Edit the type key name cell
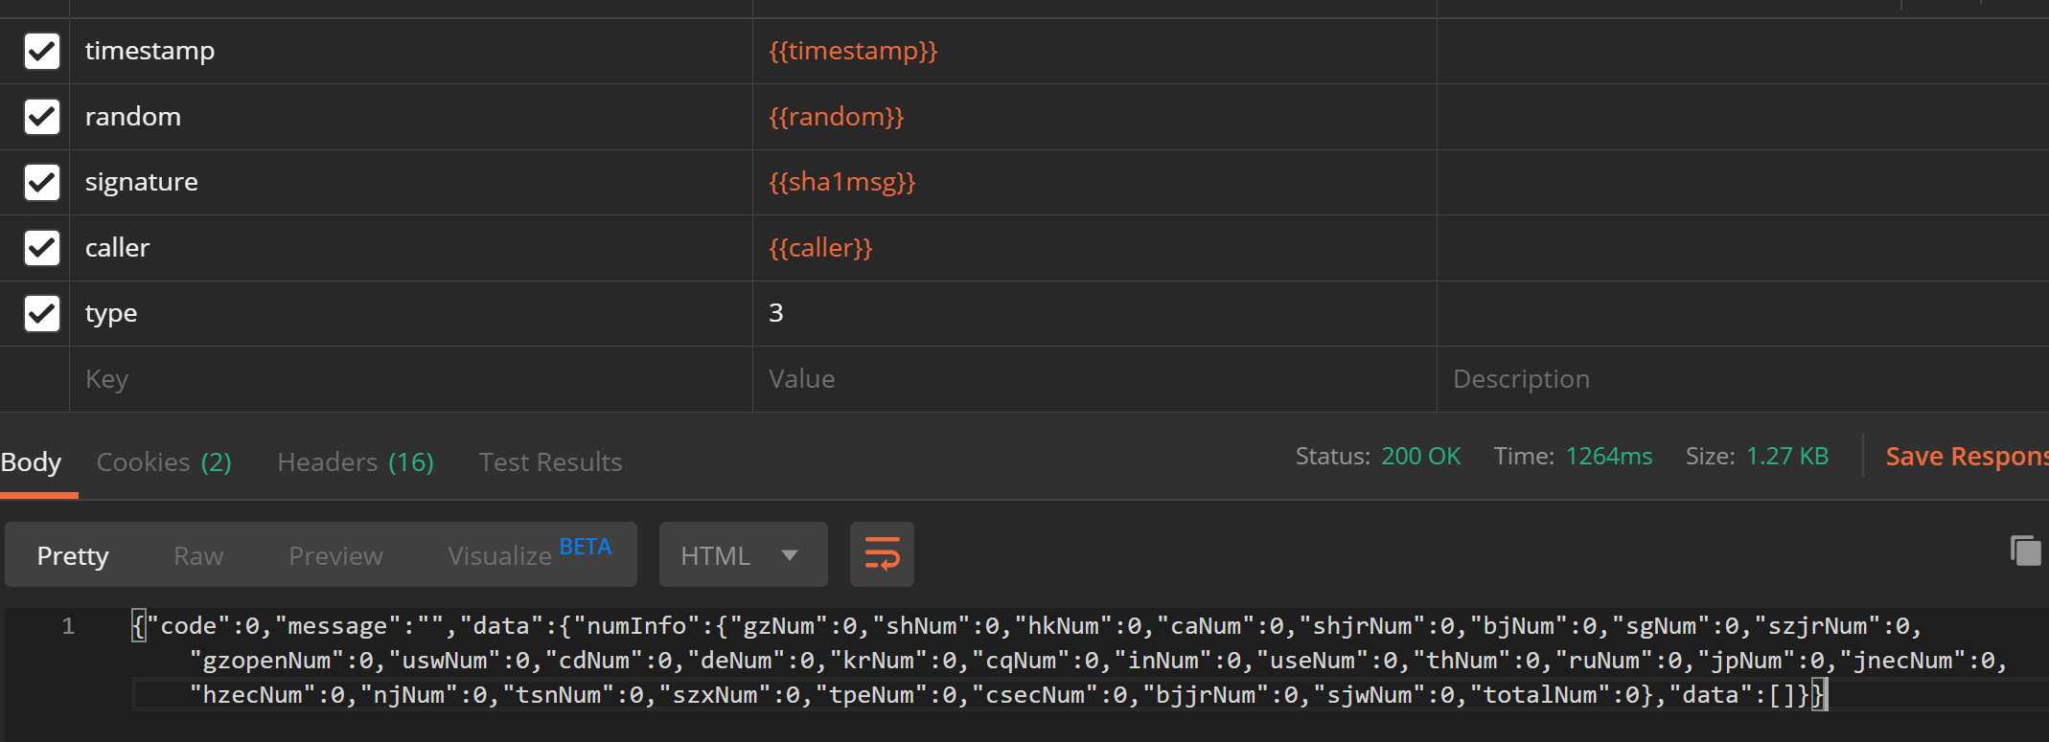The width and height of the screenshot is (2049, 742). pos(411,313)
